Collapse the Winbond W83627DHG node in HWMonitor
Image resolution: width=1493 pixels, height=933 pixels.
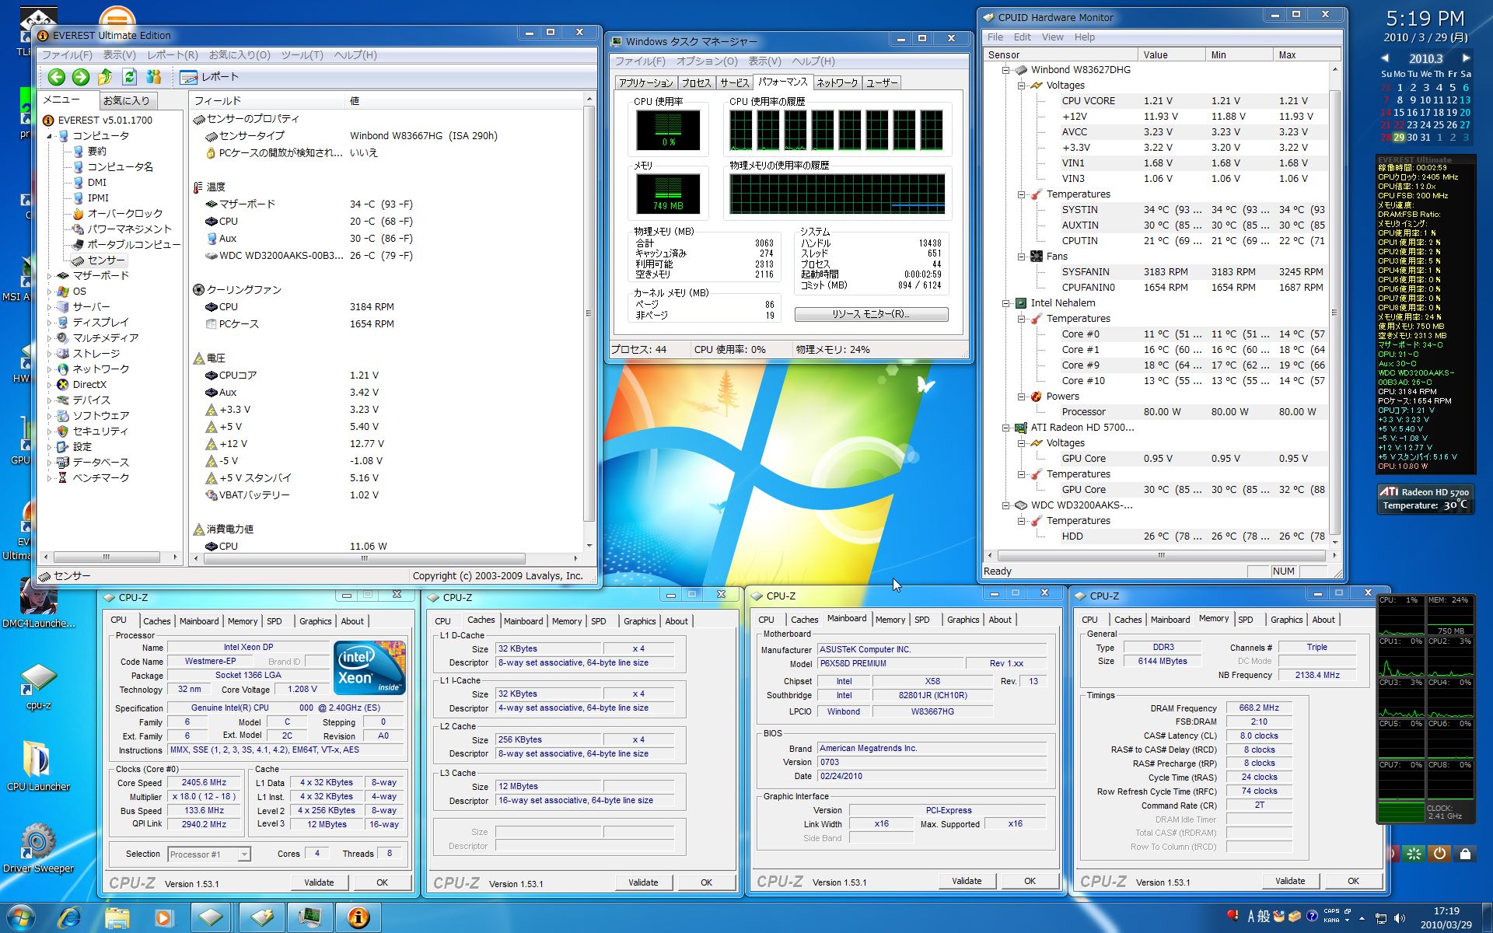(x=1005, y=70)
